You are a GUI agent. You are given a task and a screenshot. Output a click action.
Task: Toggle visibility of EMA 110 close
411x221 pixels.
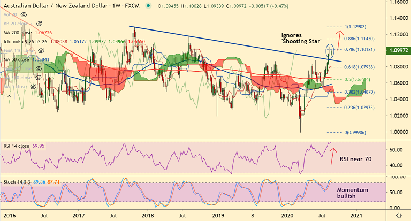41,51
